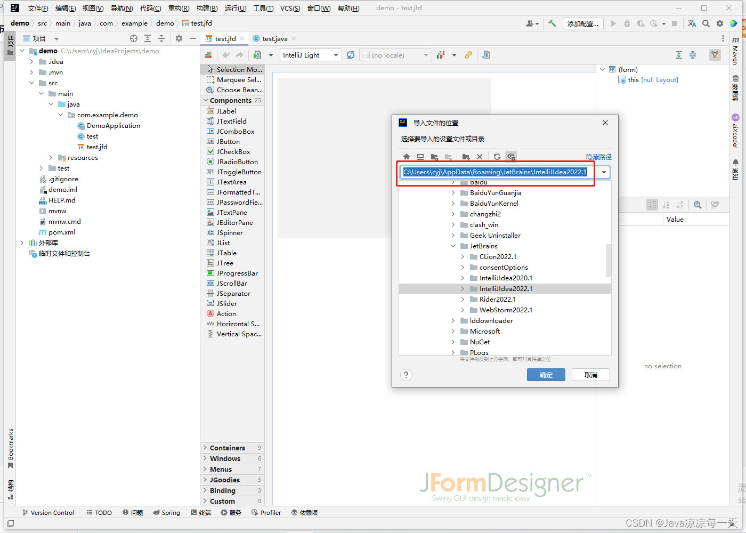Jump to project directory in import dialog
Viewport: 746px width, 533px height.
(434, 157)
